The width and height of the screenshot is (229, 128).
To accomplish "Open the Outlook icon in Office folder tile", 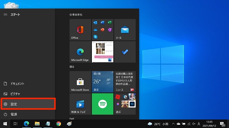I will click(x=95, y=23).
